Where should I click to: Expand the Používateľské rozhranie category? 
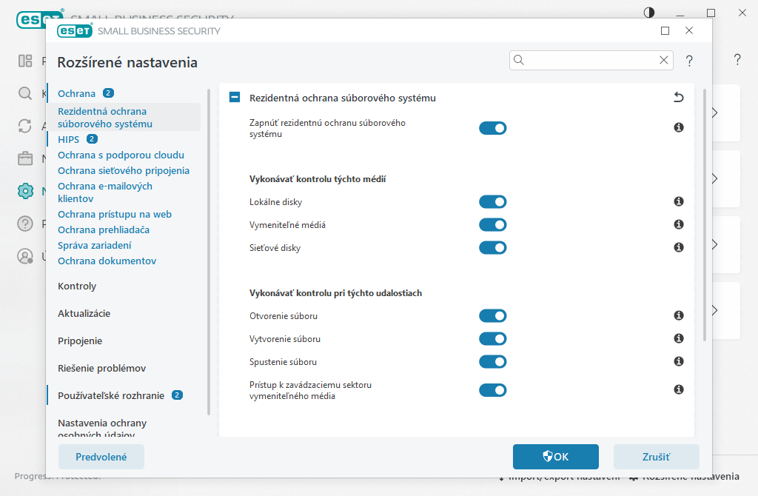[x=111, y=395]
